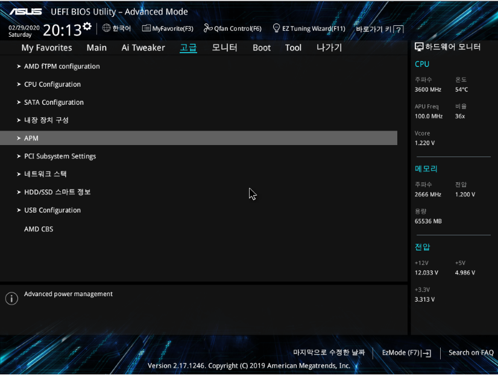Select the 나가기 tab
Screen dimensions: 498x375
click(329, 48)
